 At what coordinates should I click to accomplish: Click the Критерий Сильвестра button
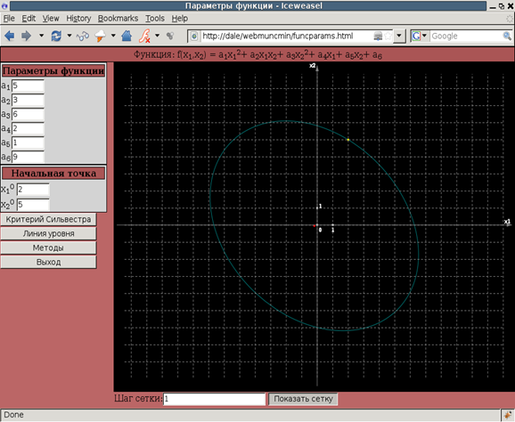pyautogui.click(x=48, y=219)
